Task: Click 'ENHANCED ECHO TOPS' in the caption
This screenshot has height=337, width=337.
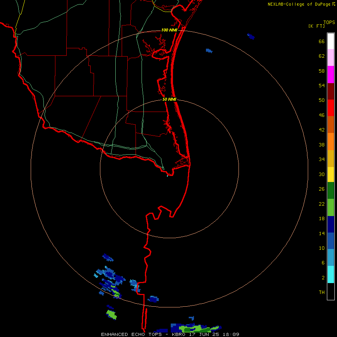Action: (x=131, y=334)
